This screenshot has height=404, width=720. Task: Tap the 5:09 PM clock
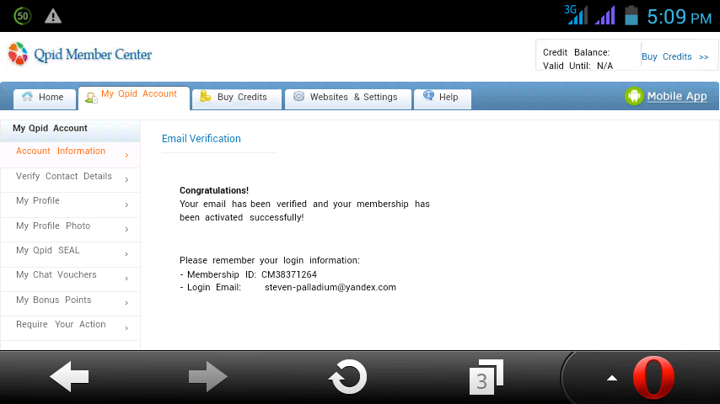[x=680, y=18]
